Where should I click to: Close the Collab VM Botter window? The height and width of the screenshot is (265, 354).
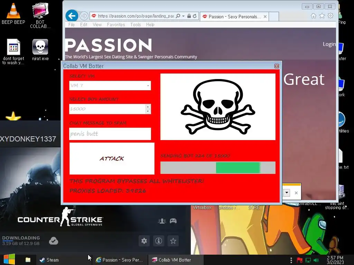pyautogui.click(x=277, y=66)
